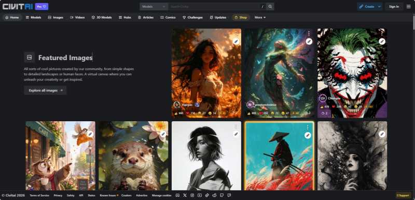Open the Joker face image
Screen dimensions: 415x200
(352, 73)
